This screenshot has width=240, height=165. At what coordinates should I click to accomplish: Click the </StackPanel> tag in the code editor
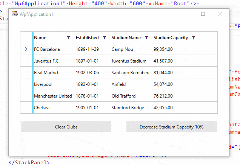coord(29,162)
